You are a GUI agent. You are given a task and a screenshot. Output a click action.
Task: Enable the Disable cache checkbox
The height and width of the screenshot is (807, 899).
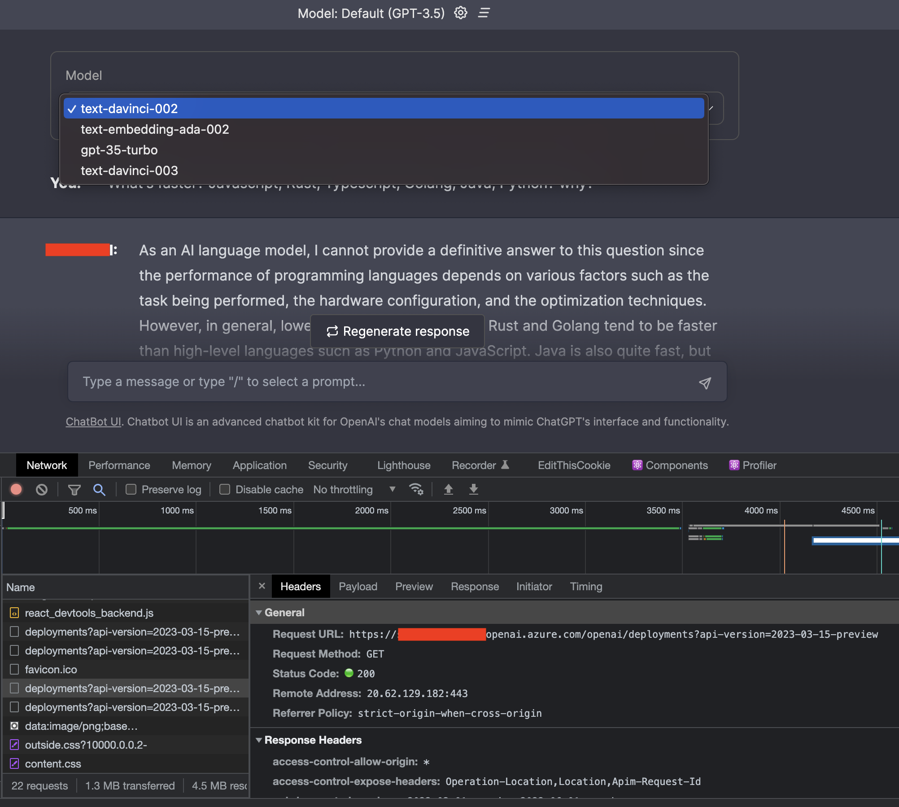coord(224,489)
